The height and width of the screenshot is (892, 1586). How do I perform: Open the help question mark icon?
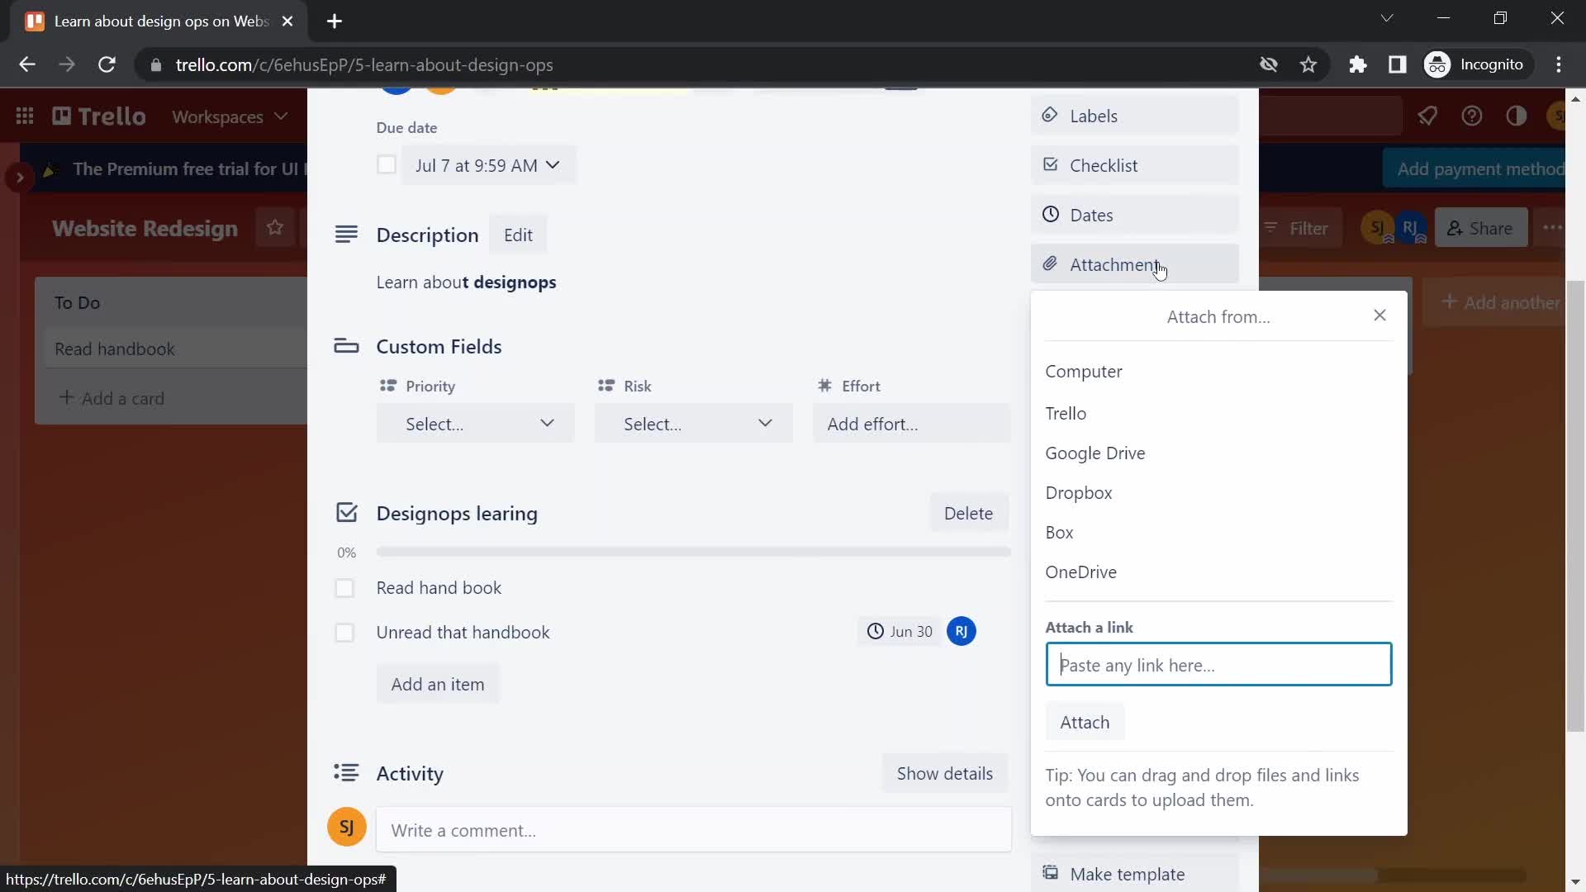coord(1471,116)
